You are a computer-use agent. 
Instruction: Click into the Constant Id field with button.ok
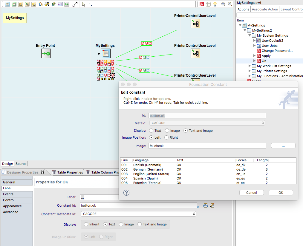(x=138, y=205)
